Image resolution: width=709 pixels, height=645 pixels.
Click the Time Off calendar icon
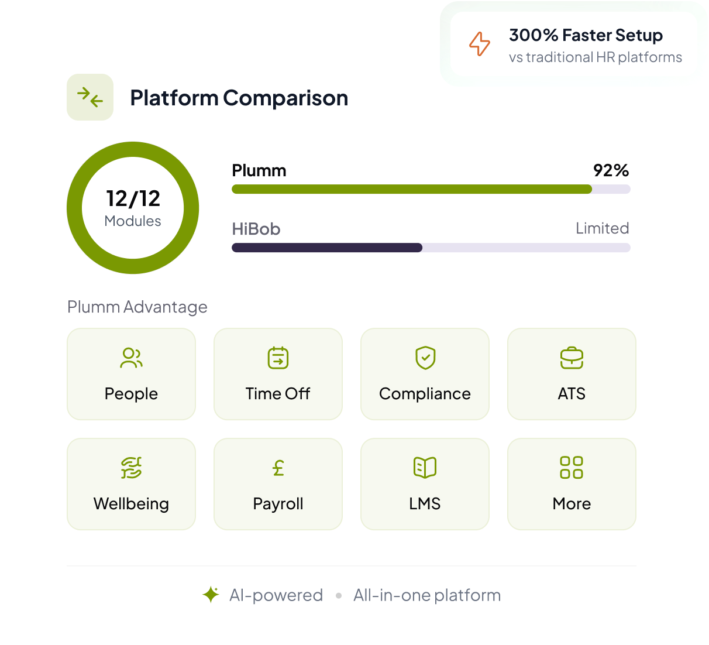[278, 358]
